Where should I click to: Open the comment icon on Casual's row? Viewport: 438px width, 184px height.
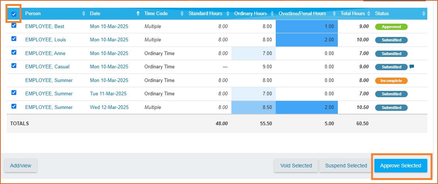(x=411, y=67)
